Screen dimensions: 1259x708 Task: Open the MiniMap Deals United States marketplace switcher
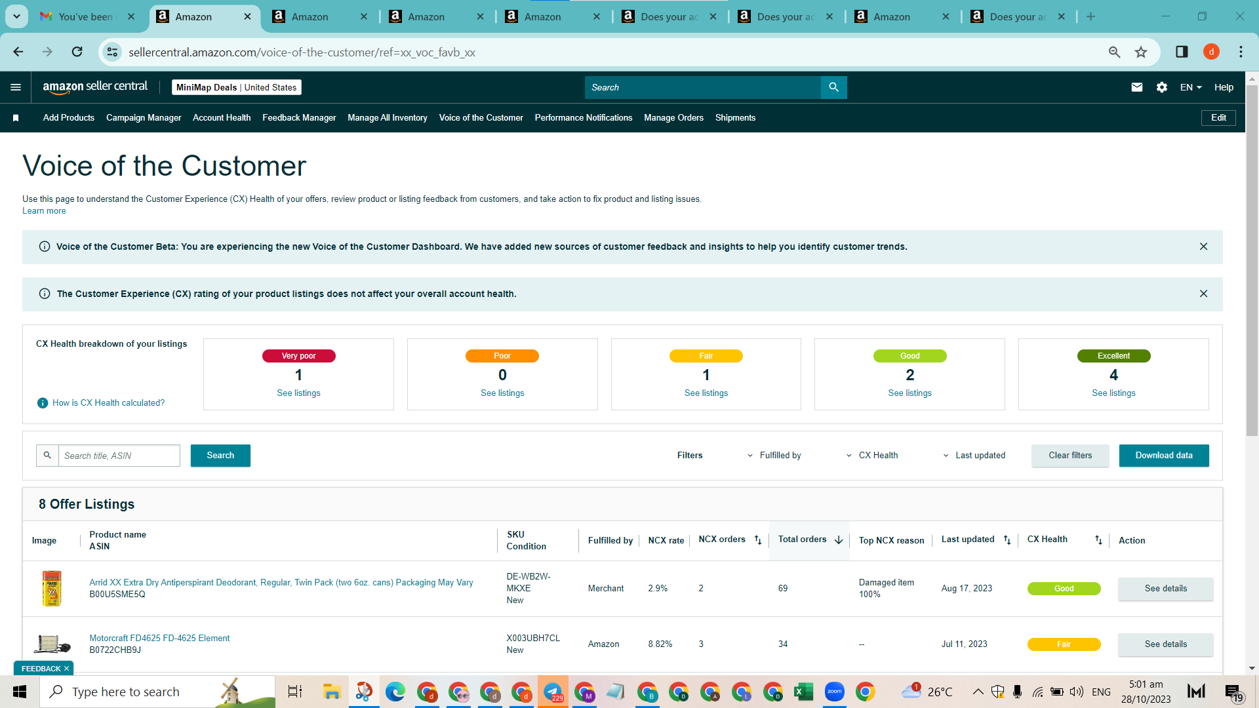pos(236,87)
